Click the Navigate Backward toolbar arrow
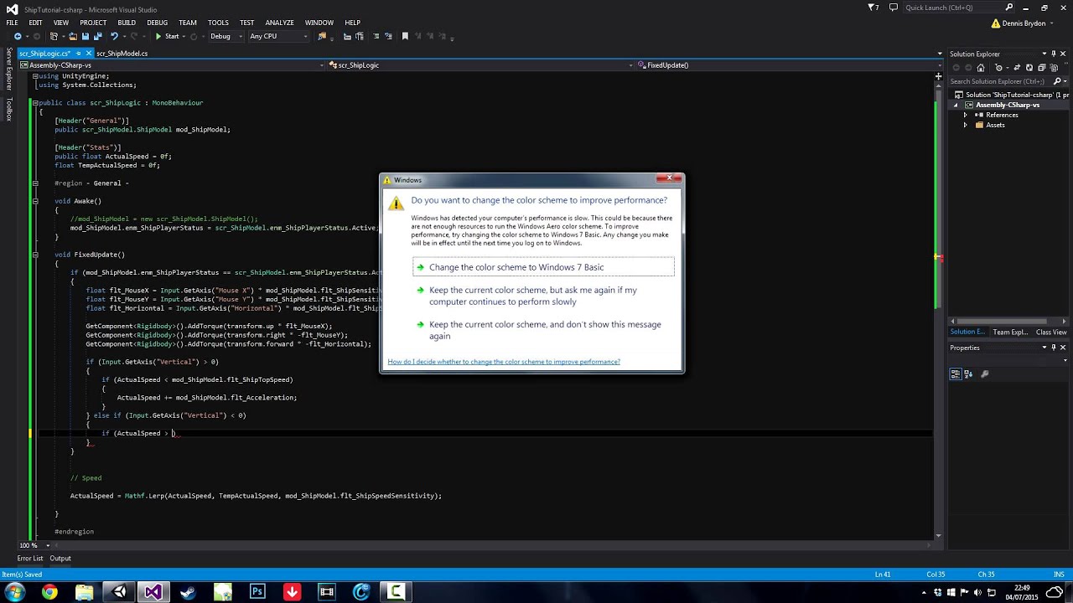The height and width of the screenshot is (603, 1073). click(x=18, y=36)
